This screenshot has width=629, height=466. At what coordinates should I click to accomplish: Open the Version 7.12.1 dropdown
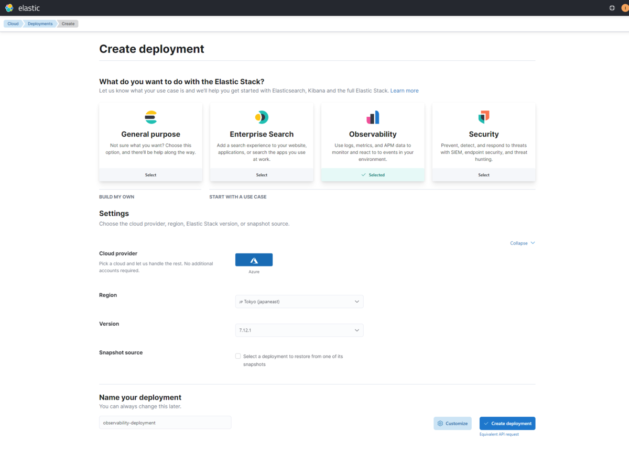click(x=299, y=330)
